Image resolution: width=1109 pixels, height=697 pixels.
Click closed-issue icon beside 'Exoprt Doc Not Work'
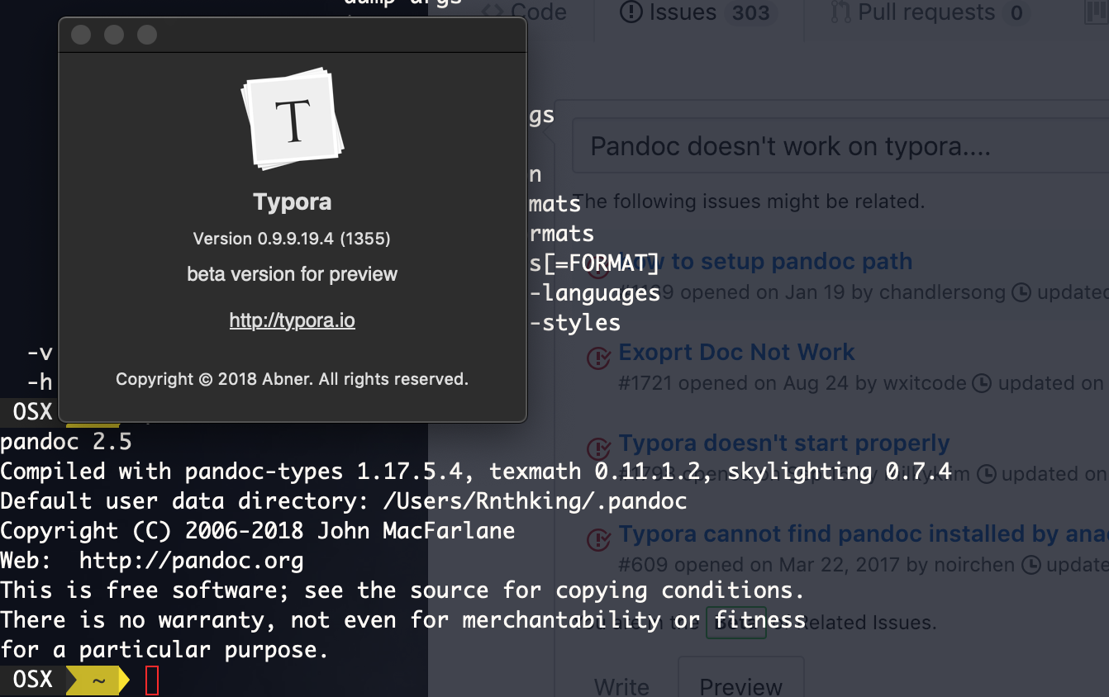pyautogui.click(x=598, y=359)
